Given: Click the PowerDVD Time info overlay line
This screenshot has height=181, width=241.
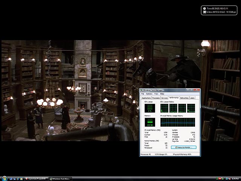Looking at the screenshot, I should point(218,9).
